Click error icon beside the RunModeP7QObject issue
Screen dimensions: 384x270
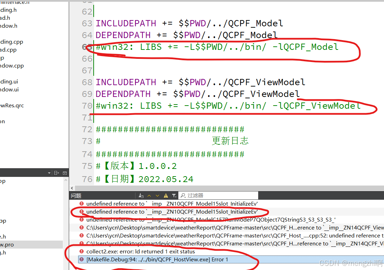(82, 219)
